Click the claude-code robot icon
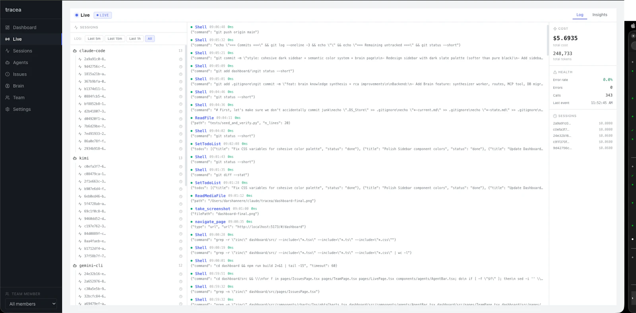 point(75,51)
